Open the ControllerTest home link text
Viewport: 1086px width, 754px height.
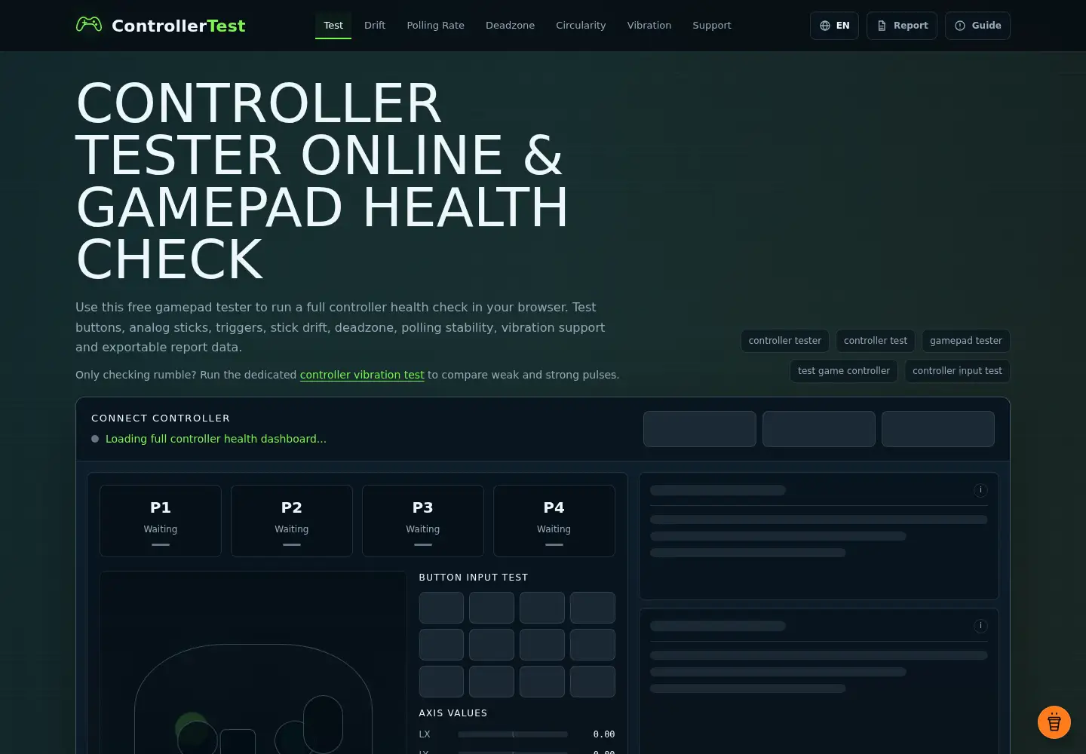pos(178,26)
